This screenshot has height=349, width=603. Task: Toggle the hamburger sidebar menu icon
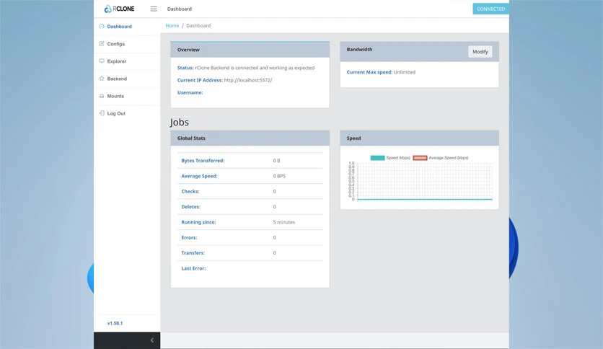tap(154, 9)
